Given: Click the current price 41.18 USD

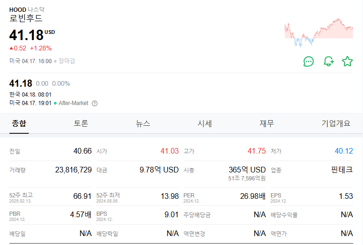Looking at the screenshot, I should coord(32,35).
